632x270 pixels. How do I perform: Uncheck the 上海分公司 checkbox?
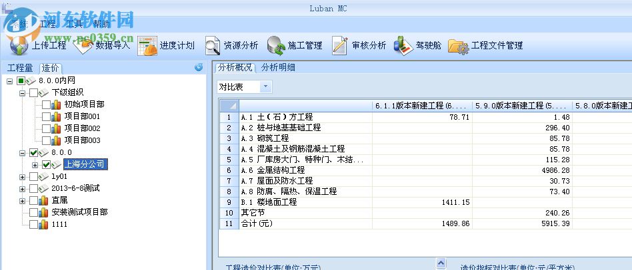[x=47, y=164]
